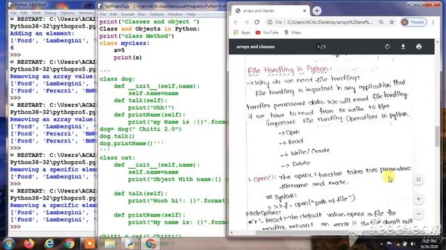446x250 pixels.
Task: Rotate the PDF document
Action: click(387, 47)
